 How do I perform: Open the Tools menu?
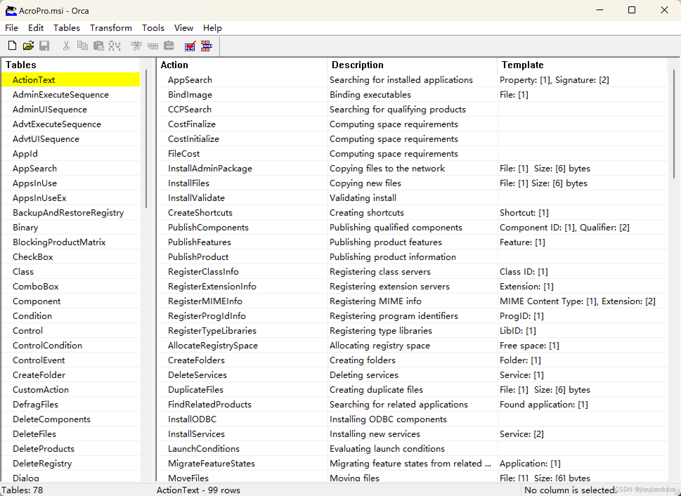[x=153, y=28]
